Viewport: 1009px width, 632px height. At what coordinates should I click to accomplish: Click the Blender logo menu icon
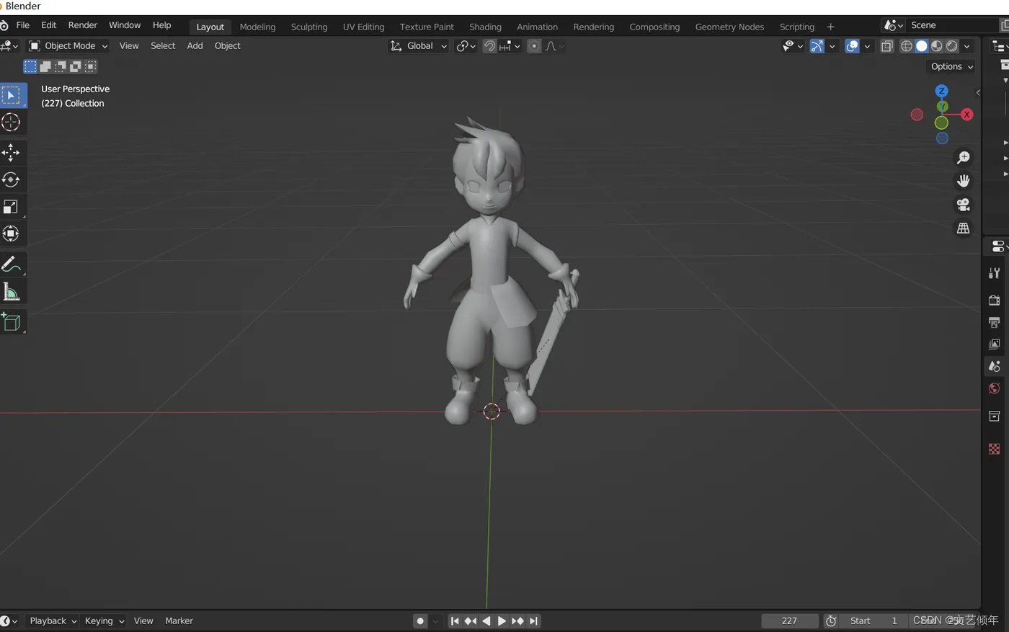pyautogui.click(x=4, y=25)
